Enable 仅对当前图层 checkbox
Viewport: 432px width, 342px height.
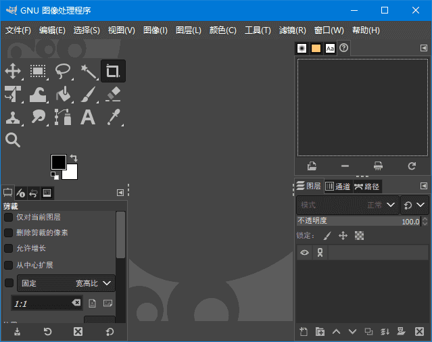[x=9, y=217]
